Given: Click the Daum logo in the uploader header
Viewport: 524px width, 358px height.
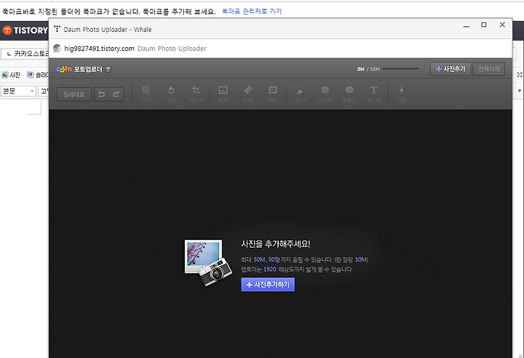Looking at the screenshot, I should point(64,69).
